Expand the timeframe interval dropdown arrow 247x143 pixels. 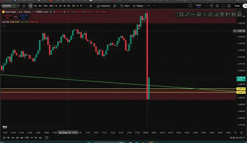tap(85, 6)
